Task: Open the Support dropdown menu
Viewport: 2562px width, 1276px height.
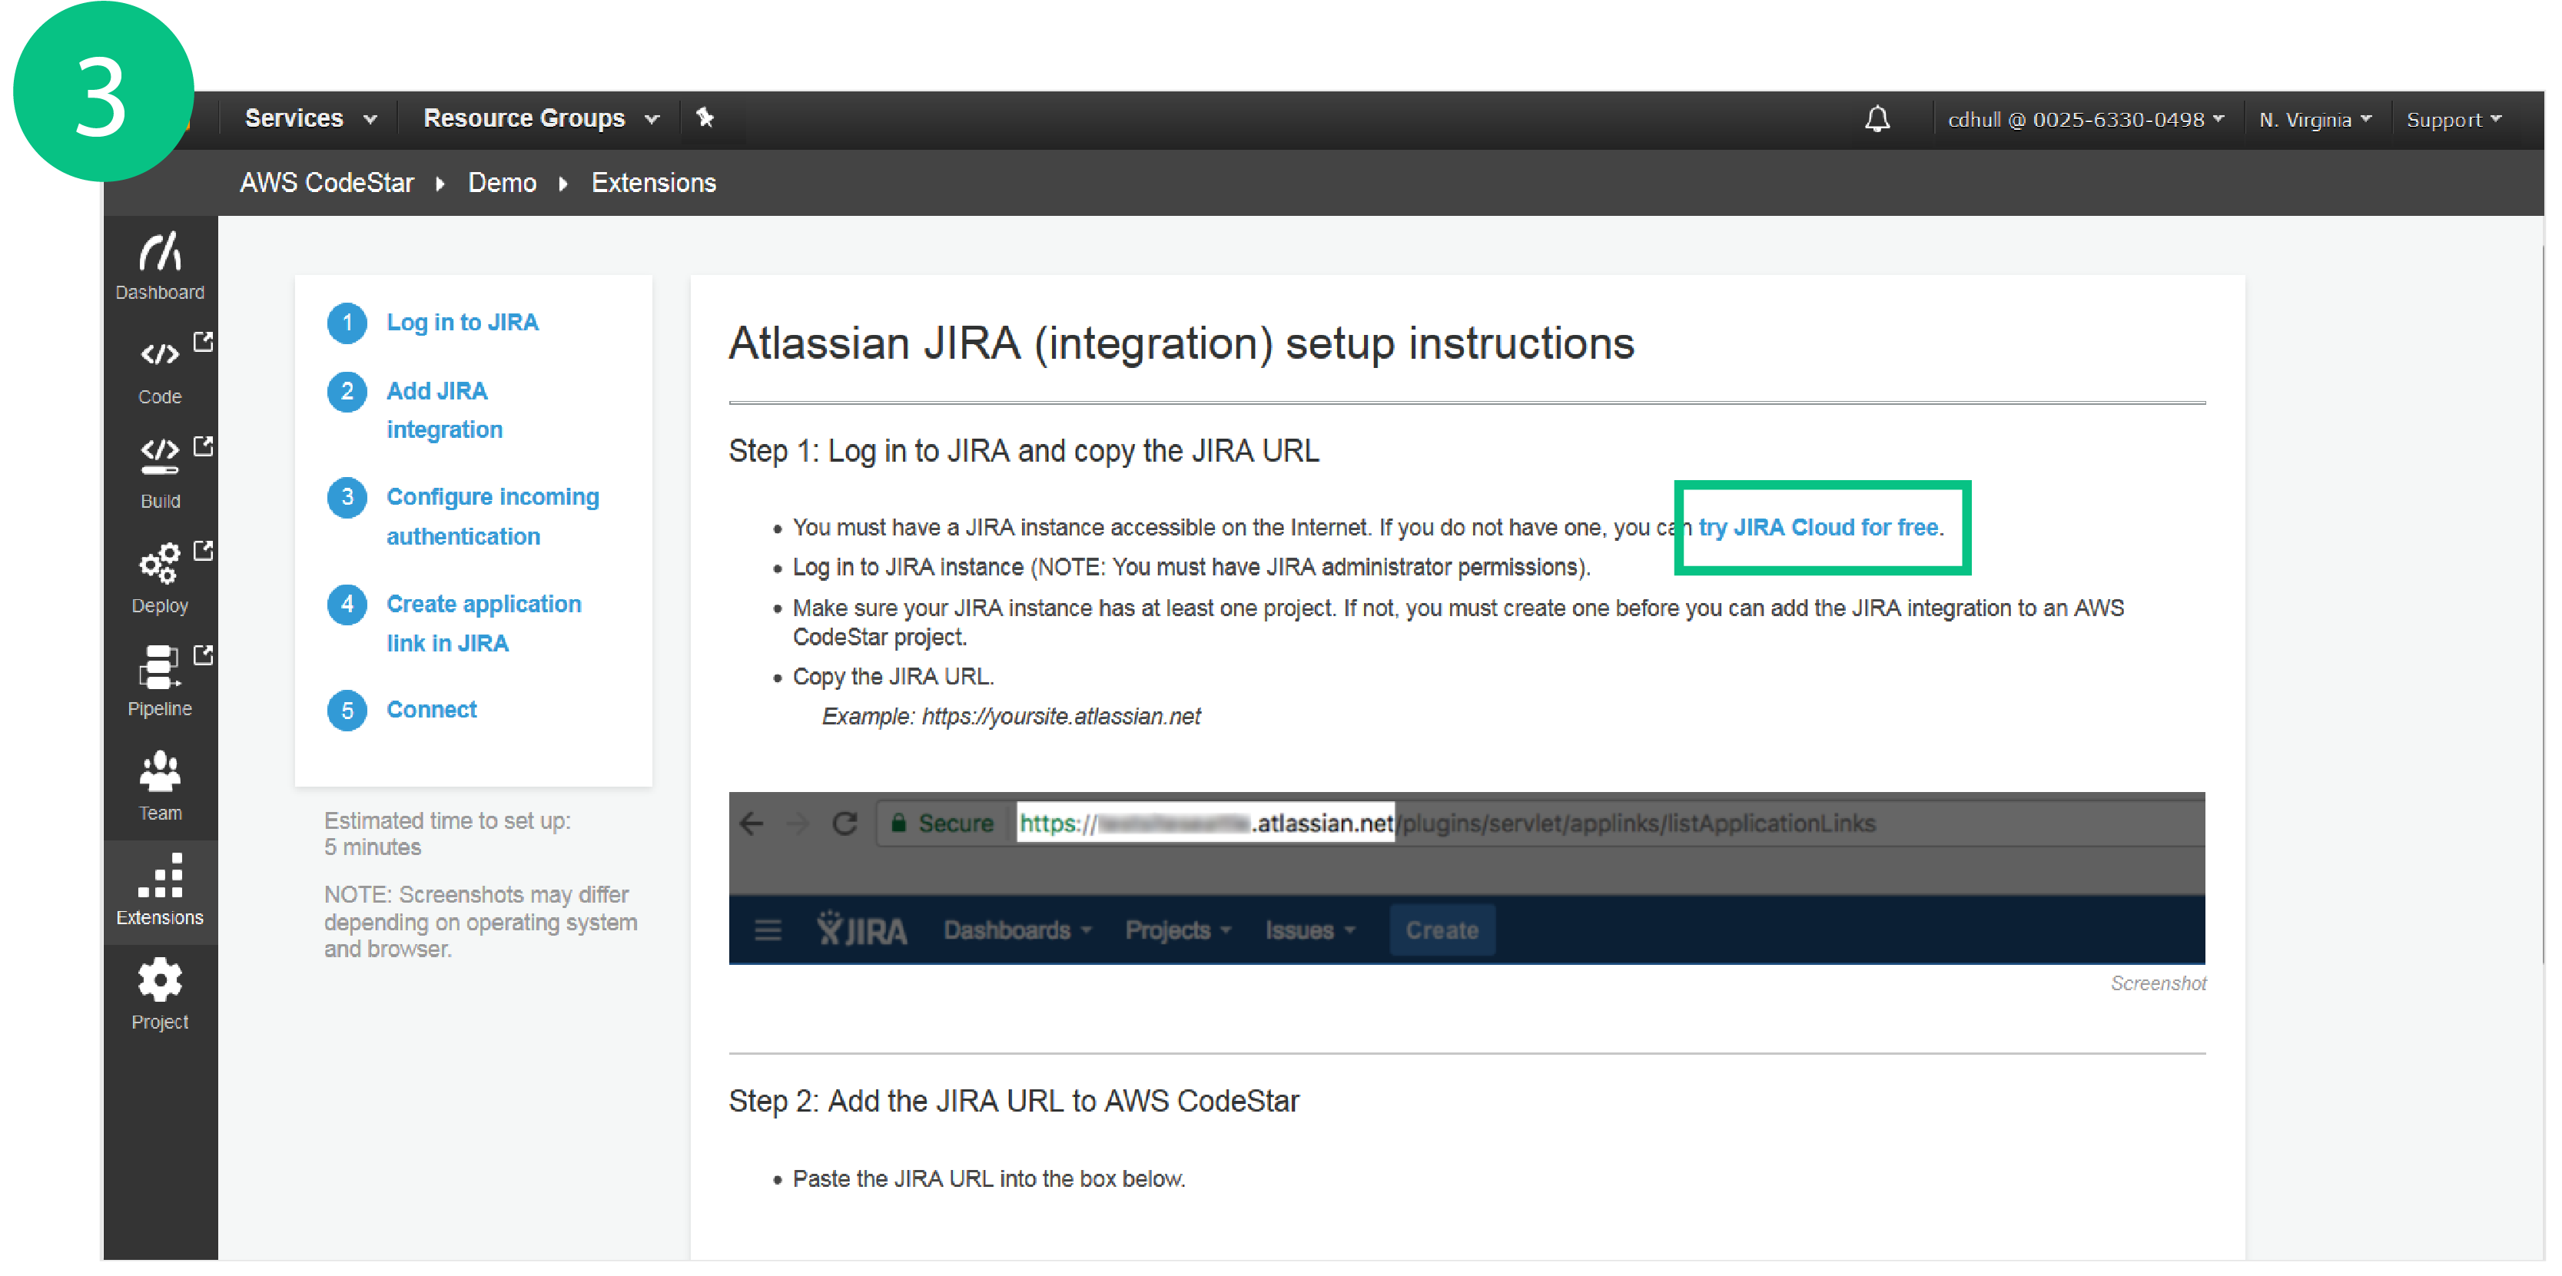Action: (2453, 121)
